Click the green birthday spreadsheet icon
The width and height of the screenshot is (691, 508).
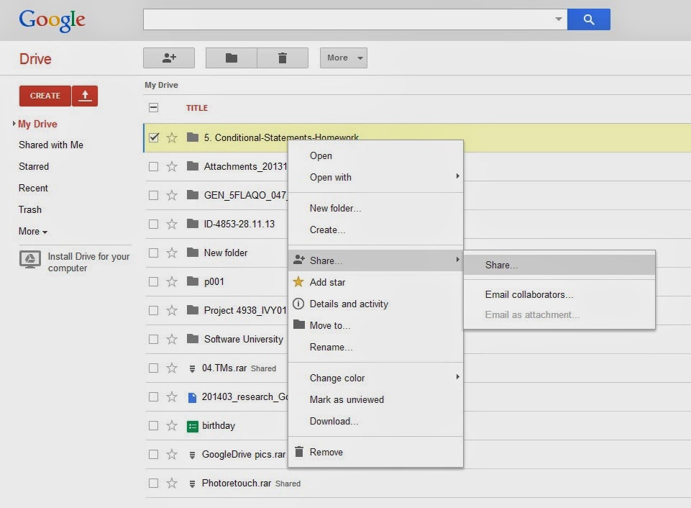193,427
